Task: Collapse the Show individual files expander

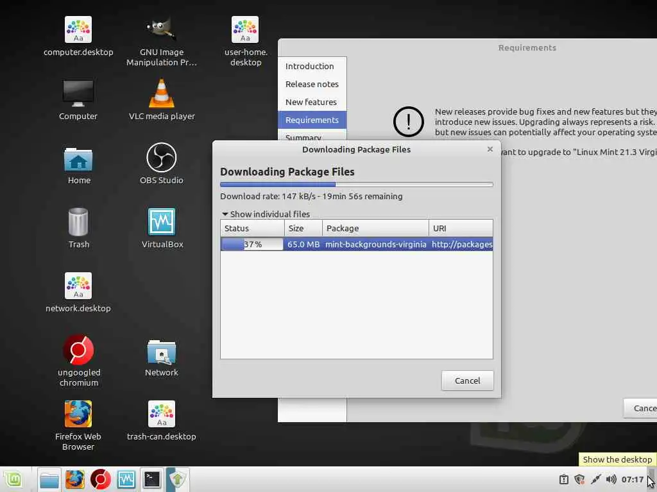Action: [266, 214]
